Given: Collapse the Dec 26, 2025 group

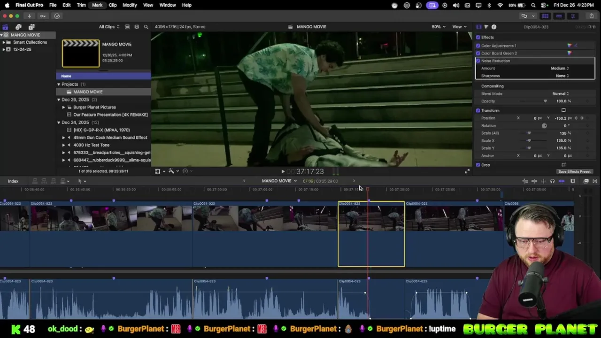Looking at the screenshot, I should click(x=59, y=100).
